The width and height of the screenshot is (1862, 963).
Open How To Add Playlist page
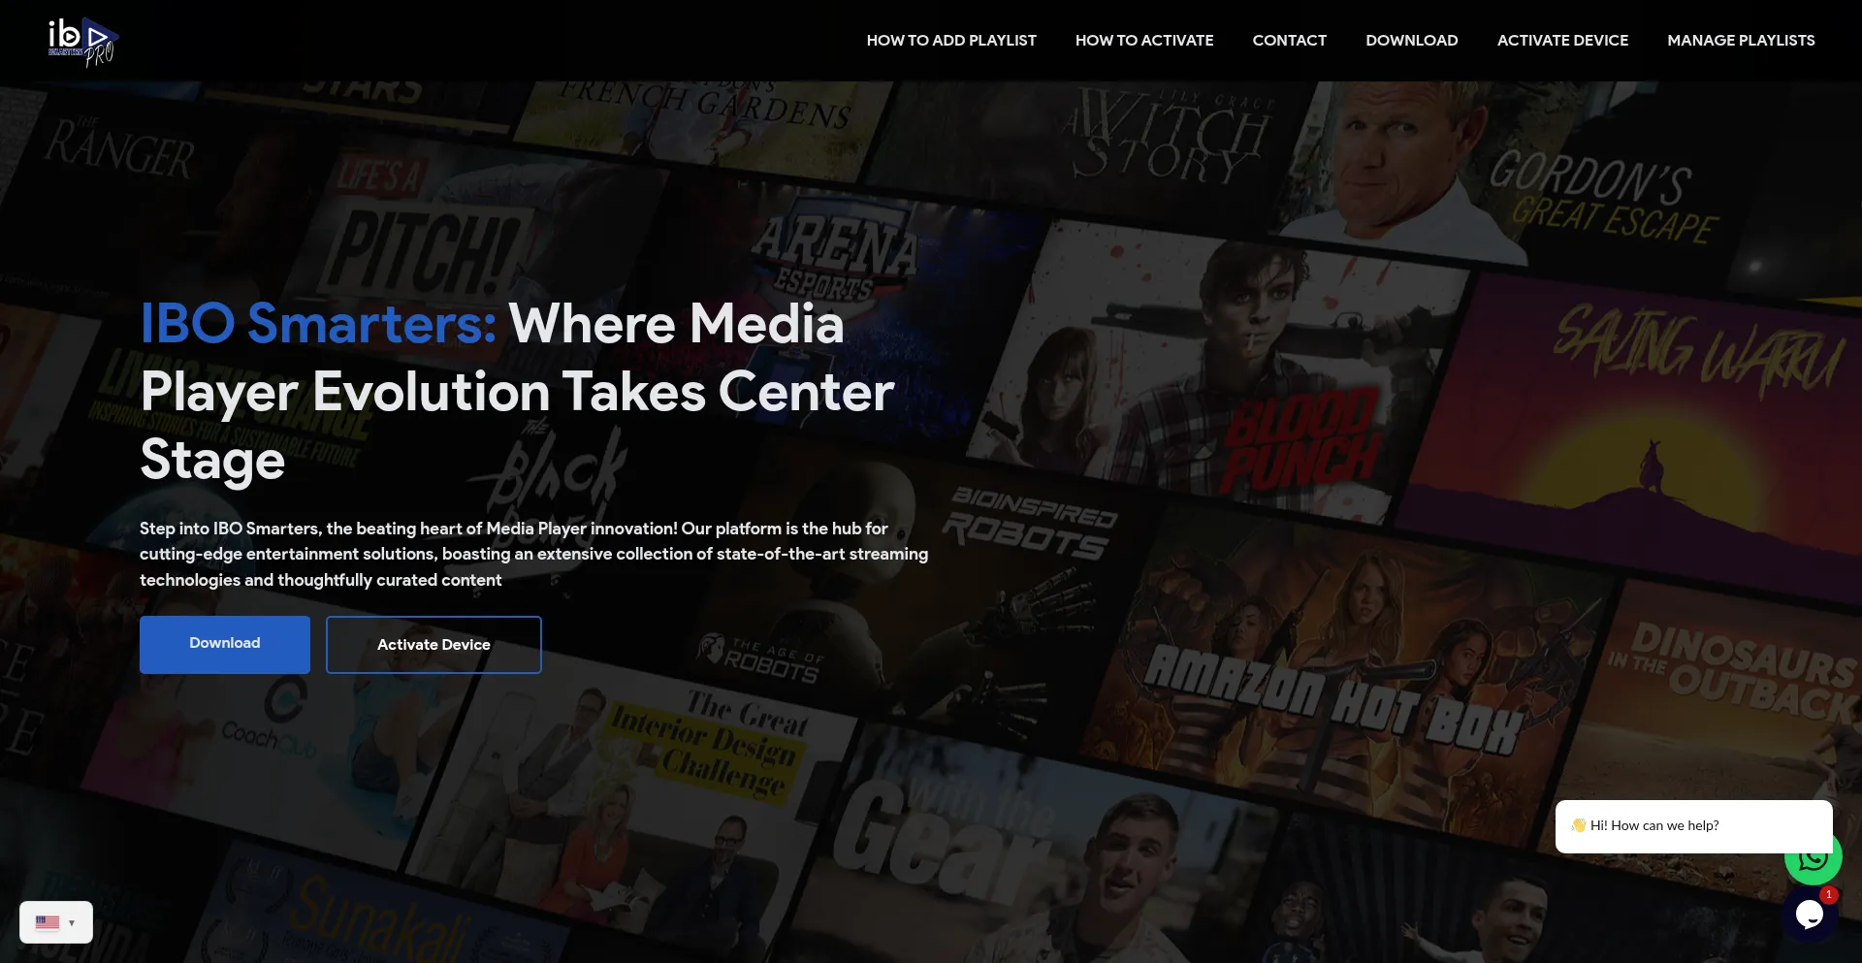(x=951, y=40)
